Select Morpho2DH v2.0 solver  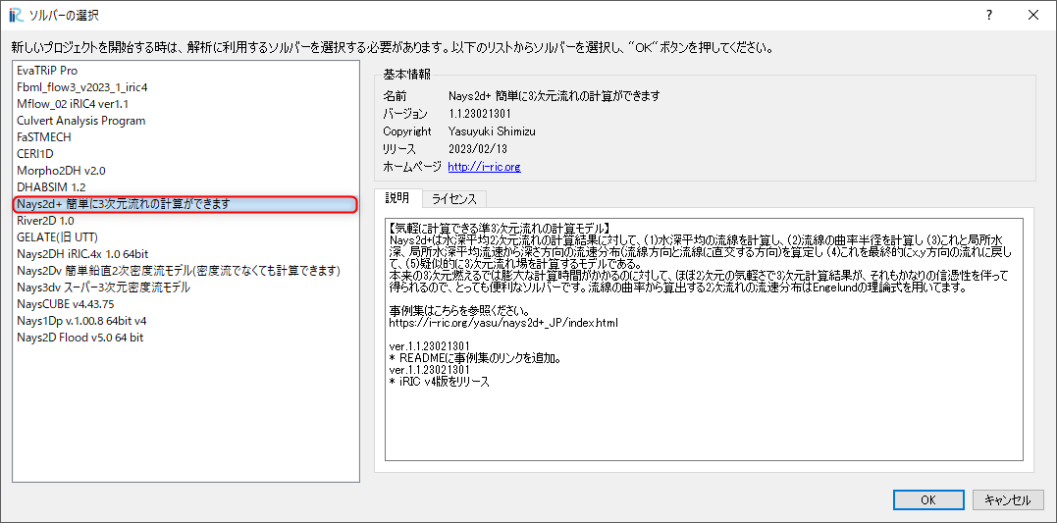pyautogui.click(x=61, y=171)
